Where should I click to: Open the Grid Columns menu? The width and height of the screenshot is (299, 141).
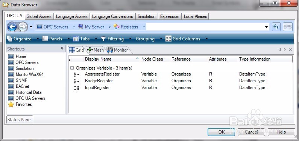click(x=183, y=39)
